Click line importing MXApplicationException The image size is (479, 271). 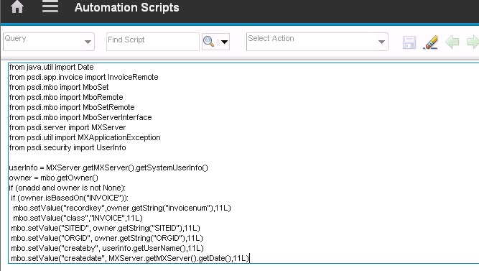click(85, 137)
